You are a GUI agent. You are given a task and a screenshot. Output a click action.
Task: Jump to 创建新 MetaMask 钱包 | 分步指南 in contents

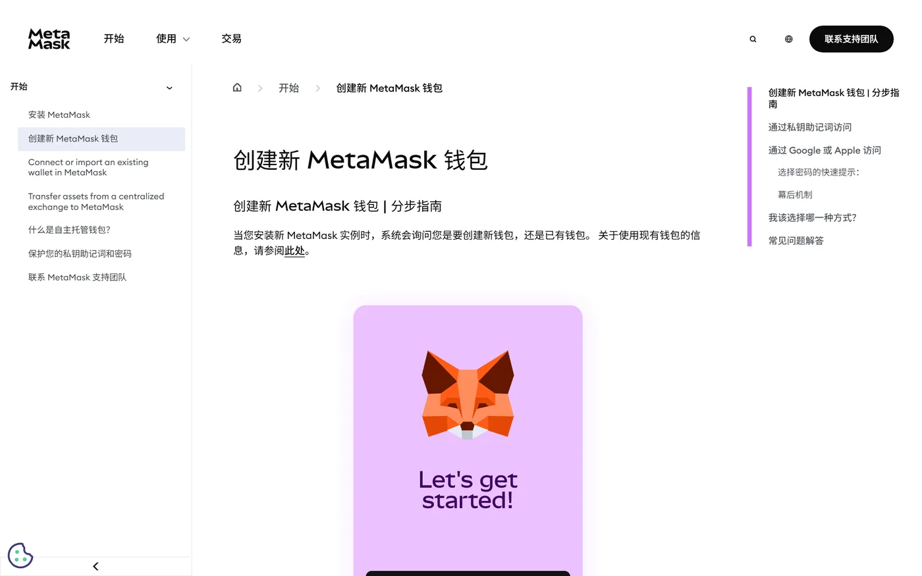pos(833,98)
